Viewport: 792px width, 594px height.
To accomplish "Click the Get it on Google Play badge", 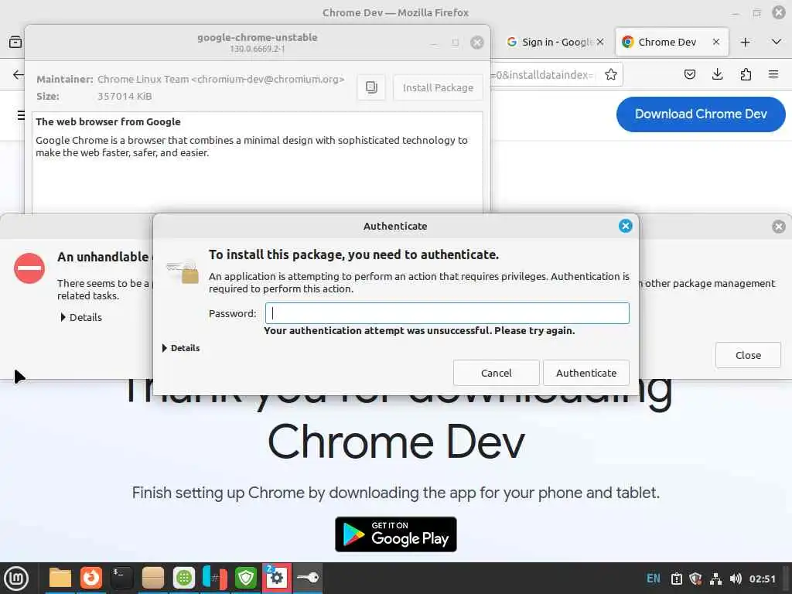I will click(395, 534).
